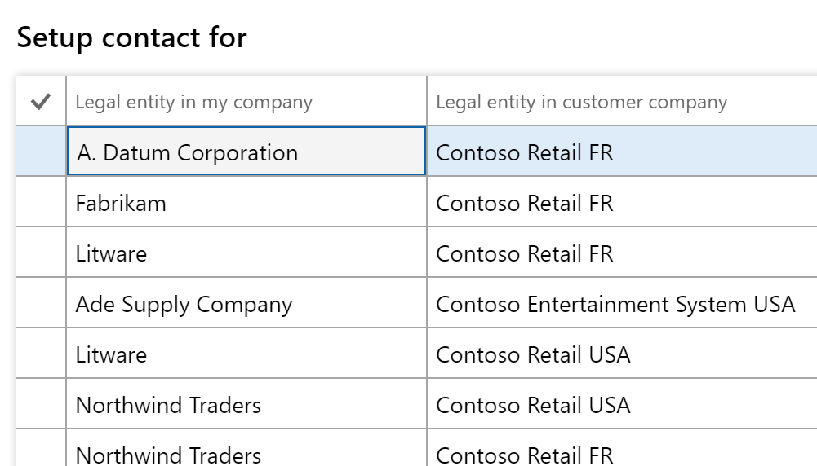817x466 pixels.
Task: Toggle row selector for Litware, Contoso Retail USA
Action: 41,354
